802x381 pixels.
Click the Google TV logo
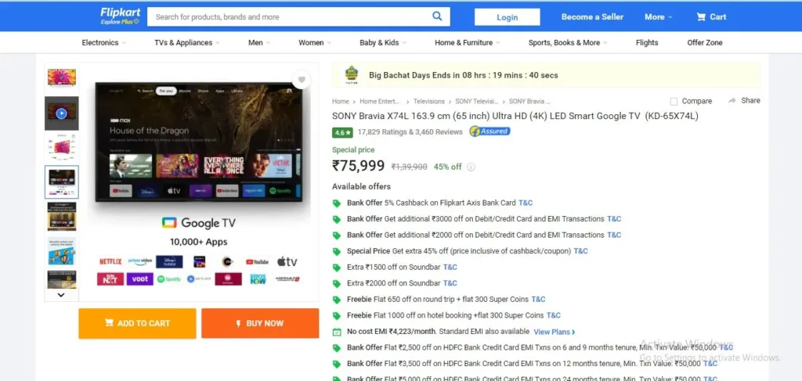199,223
